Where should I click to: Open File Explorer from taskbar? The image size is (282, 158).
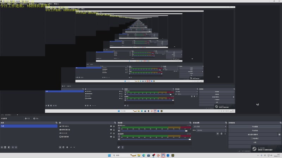click(x=139, y=155)
